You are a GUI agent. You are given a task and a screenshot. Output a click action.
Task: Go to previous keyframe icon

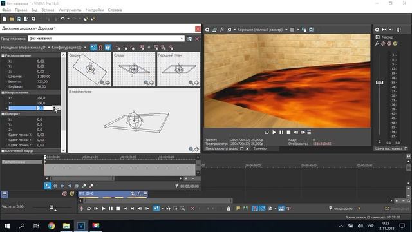62,186
